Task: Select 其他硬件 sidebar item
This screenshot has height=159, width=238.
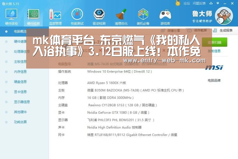Action: pos(20,112)
